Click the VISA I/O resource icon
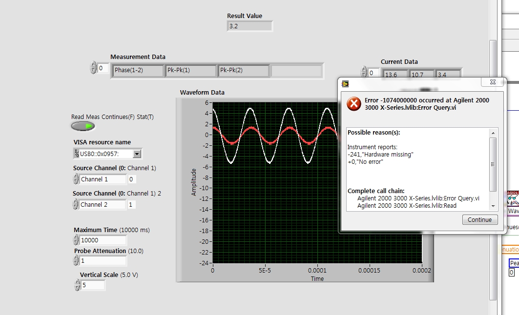The height and width of the screenshot is (315, 519). pos(77,154)
